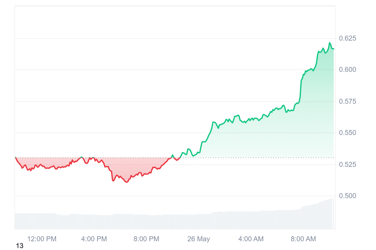Click the 26 May date label
Viewport: 376px width, 250px height.
(199, 239)
